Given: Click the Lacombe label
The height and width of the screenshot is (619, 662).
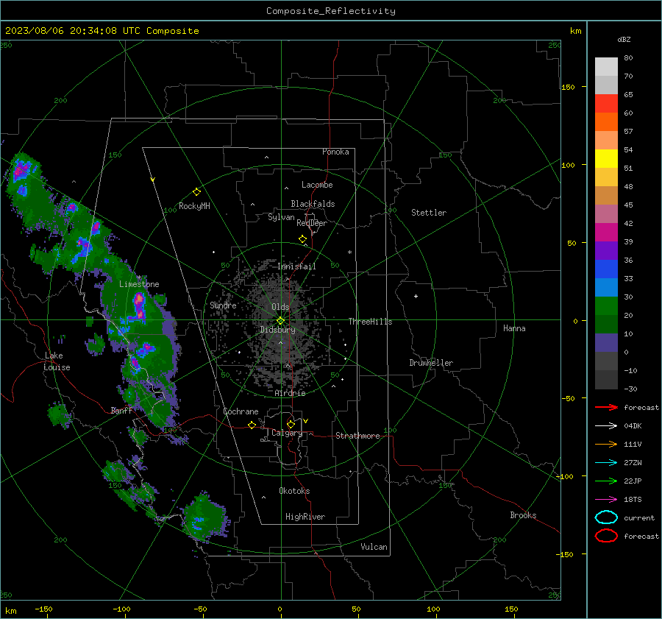Looking at the screenshot, I should point(317,185).
